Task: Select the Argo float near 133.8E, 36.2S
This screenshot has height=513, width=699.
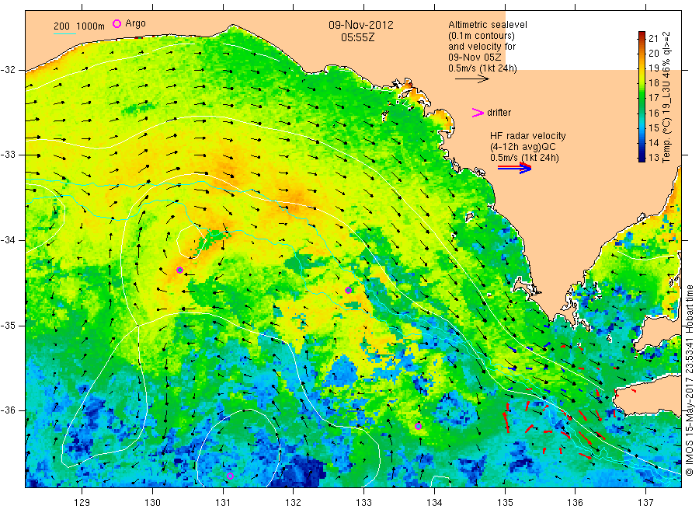Action: tap(418, 427)
